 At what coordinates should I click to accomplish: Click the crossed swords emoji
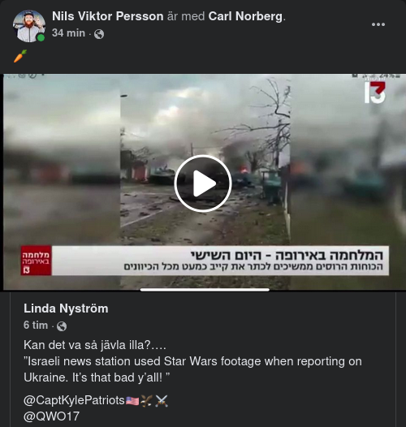[162, 401]
